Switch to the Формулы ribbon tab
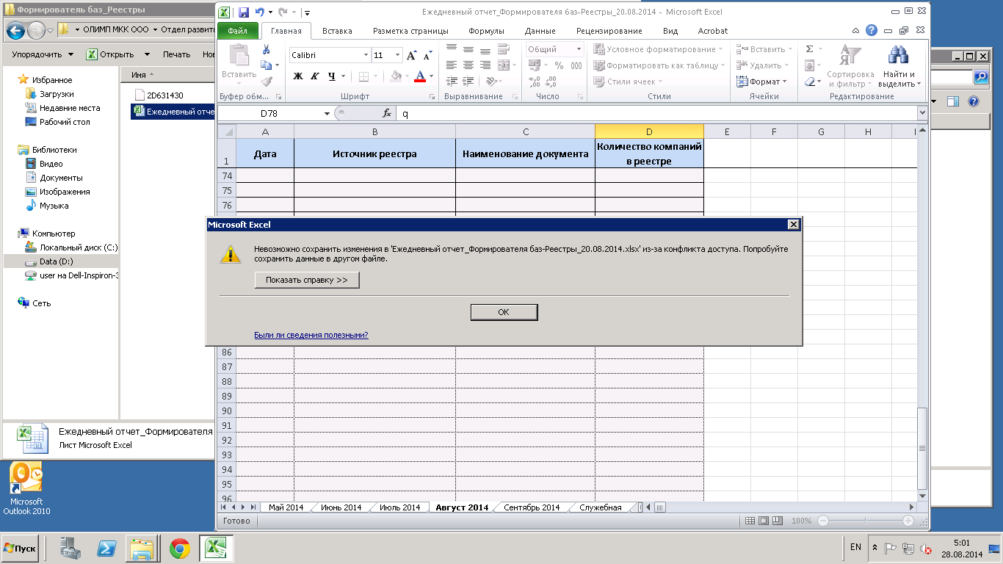1003x564 pixels. [x=486, y=31]
